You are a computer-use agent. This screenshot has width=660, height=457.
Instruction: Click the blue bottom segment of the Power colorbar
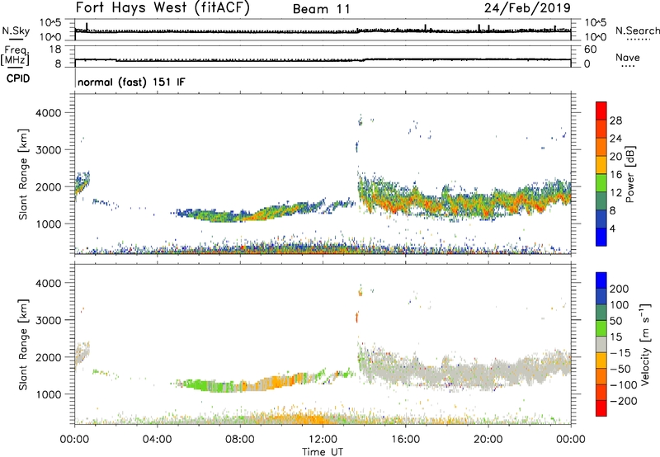[601, 237]
